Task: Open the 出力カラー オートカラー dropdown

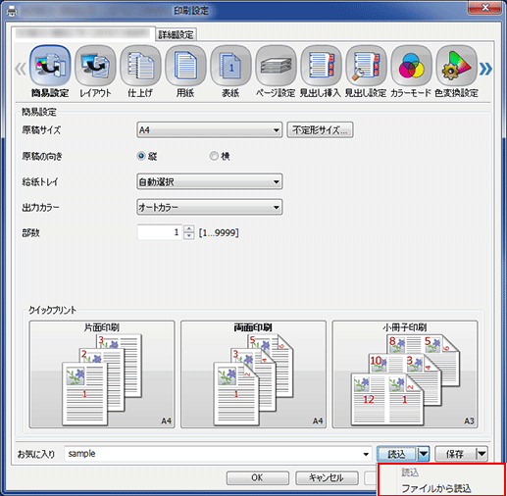Action: pos(210,207)
